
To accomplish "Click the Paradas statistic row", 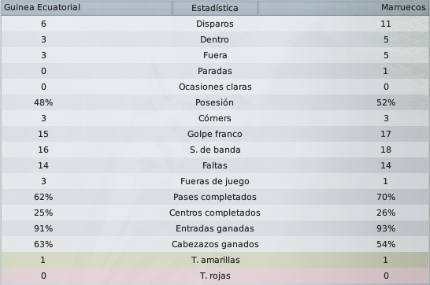I will pos(215,71).
